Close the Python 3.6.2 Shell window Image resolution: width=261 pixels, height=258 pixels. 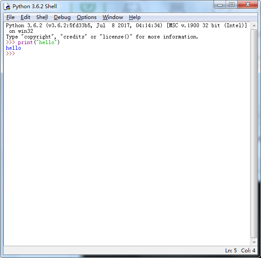pos(248,4)
